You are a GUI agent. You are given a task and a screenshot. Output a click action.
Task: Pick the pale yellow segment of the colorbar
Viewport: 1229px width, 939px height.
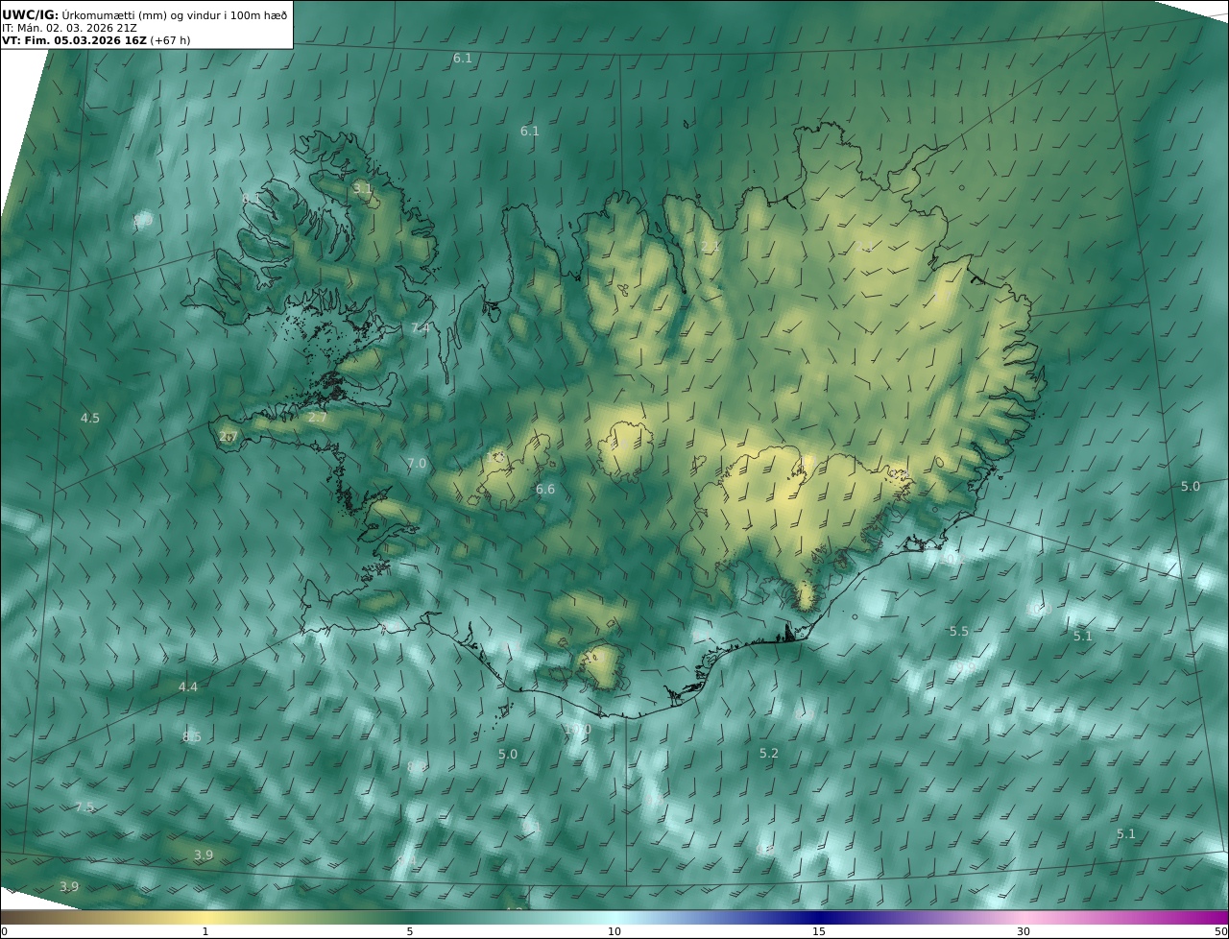pos(206,917)
